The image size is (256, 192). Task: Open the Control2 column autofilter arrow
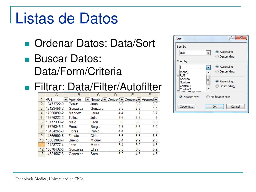coord(139,99)
